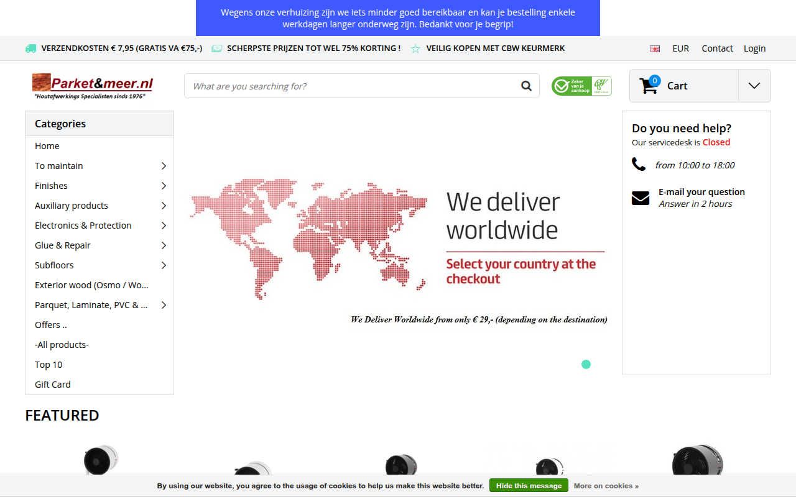This screenshot has width=796, height=497.
Task: Expand the Finishes category chevron
Action: (164, 186)
